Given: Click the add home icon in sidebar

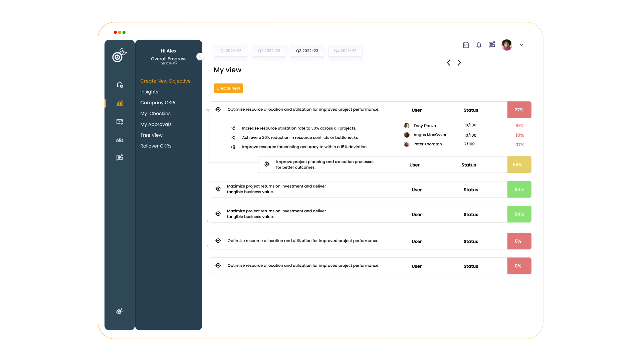Looking at the screenshot, I should pyautogui.click(x=120, y=85).
